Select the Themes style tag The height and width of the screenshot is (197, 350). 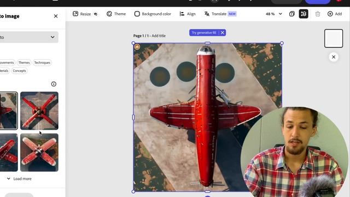tap(24, 62)
